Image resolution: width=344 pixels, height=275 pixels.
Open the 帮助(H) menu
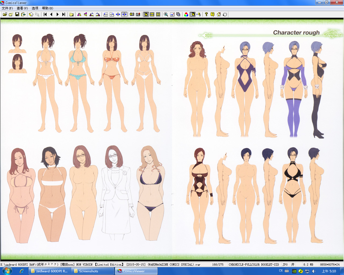pyautogui.click(x=48, y=8)
